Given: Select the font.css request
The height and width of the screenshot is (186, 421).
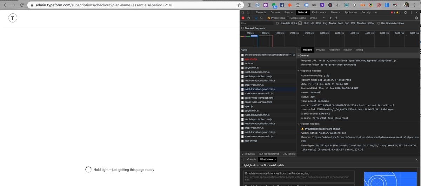Looking at the screenshot, I should [268, 64].
